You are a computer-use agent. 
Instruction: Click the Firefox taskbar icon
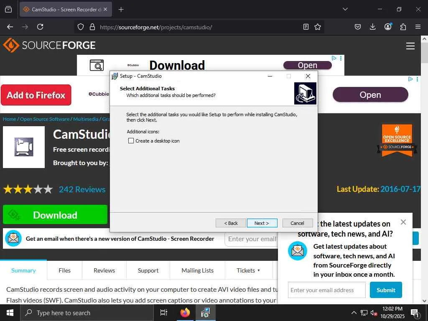click(x=185, y=313)
